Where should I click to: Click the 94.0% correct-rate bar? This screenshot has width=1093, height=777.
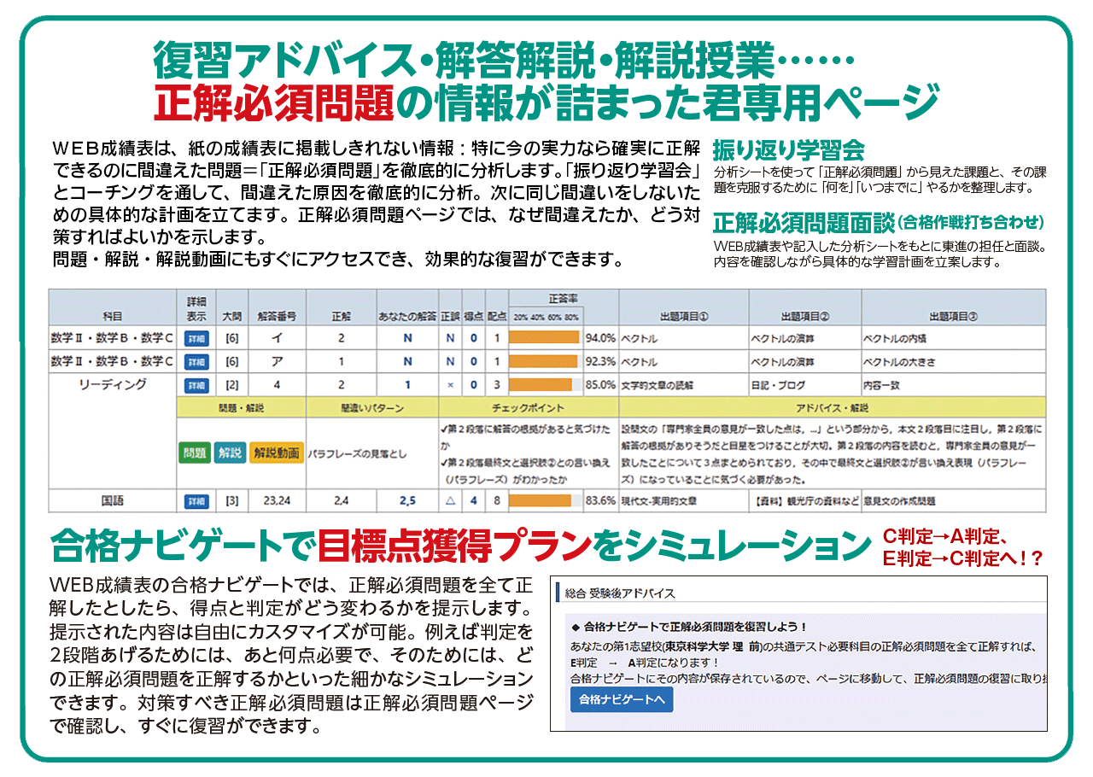(x=544, y=338)
